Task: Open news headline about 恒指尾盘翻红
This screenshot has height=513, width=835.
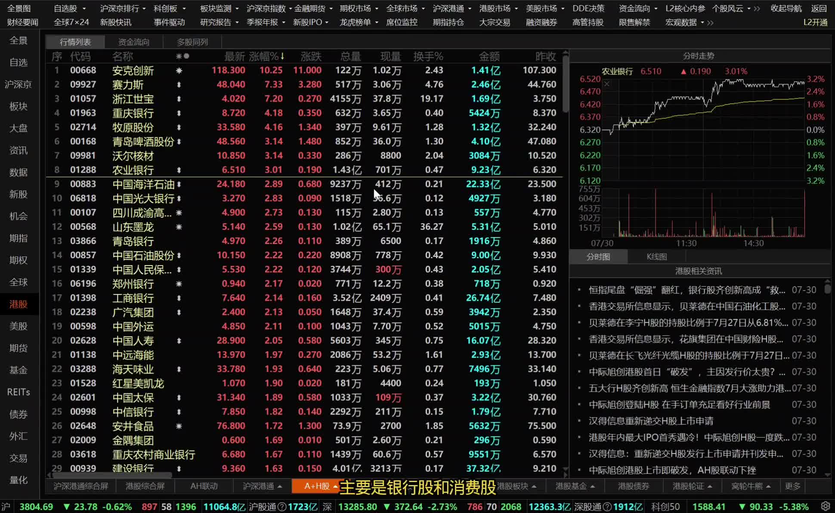Action: pos(687,290)
